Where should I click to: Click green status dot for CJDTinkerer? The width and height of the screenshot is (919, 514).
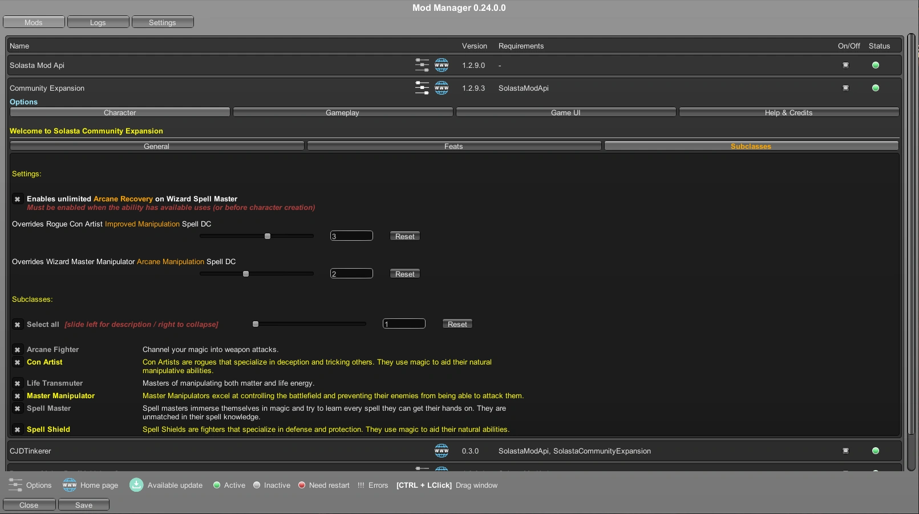(876, 451)
